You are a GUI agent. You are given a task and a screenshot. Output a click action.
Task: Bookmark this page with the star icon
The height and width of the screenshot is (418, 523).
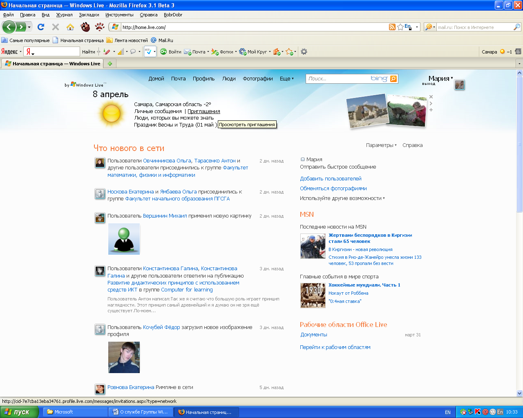pos(400,27)
